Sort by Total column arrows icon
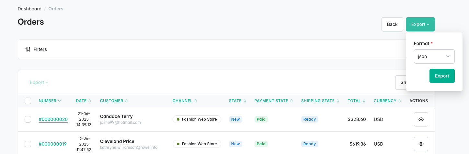469x154 pixels. (364, 101)
